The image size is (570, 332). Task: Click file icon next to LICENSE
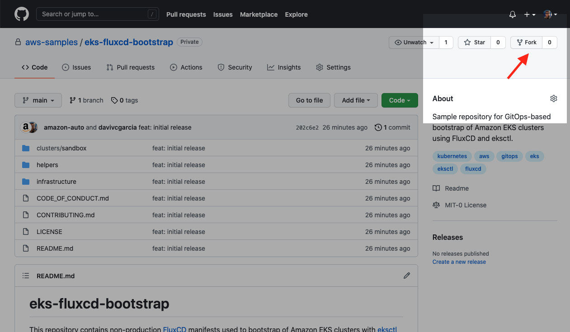click(x=26, y=232)
